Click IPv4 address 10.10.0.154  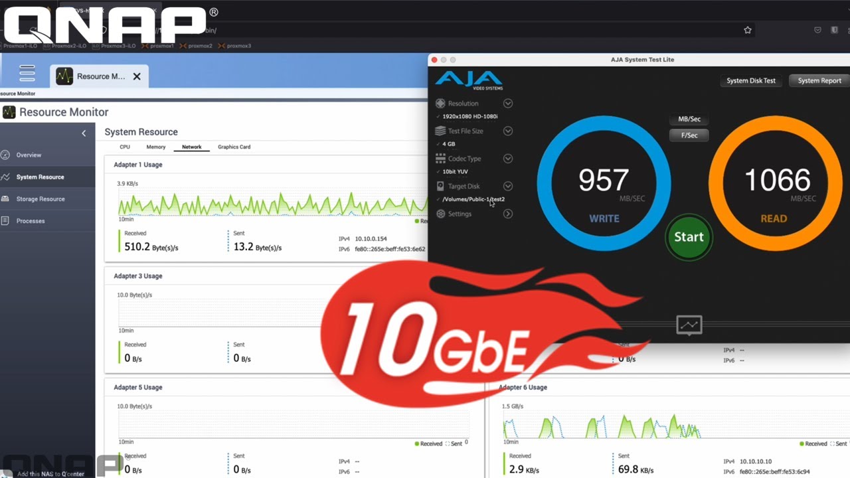click(371, 238)
